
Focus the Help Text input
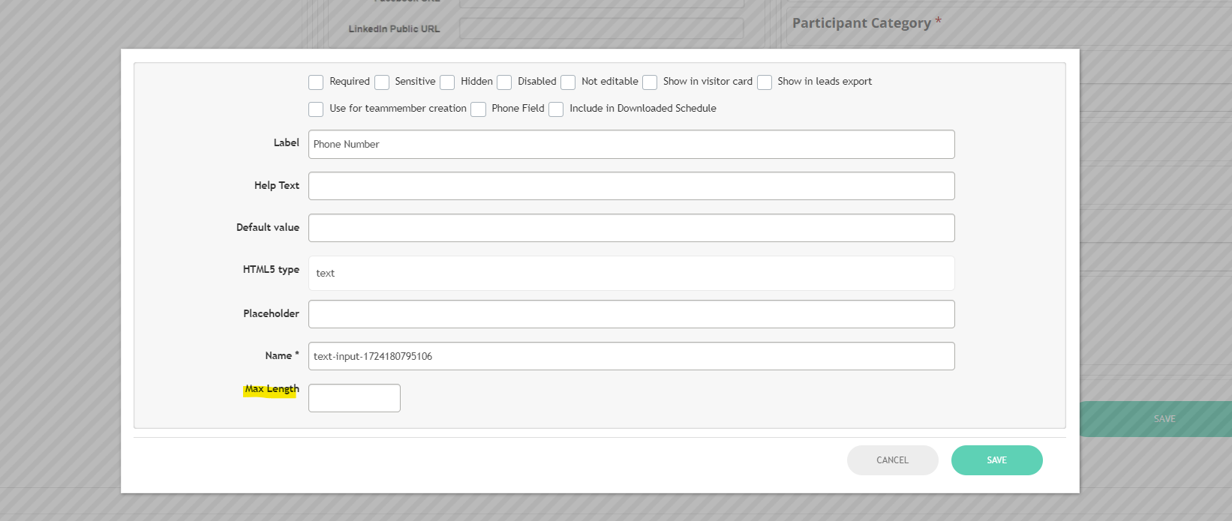tap(631, 186)
